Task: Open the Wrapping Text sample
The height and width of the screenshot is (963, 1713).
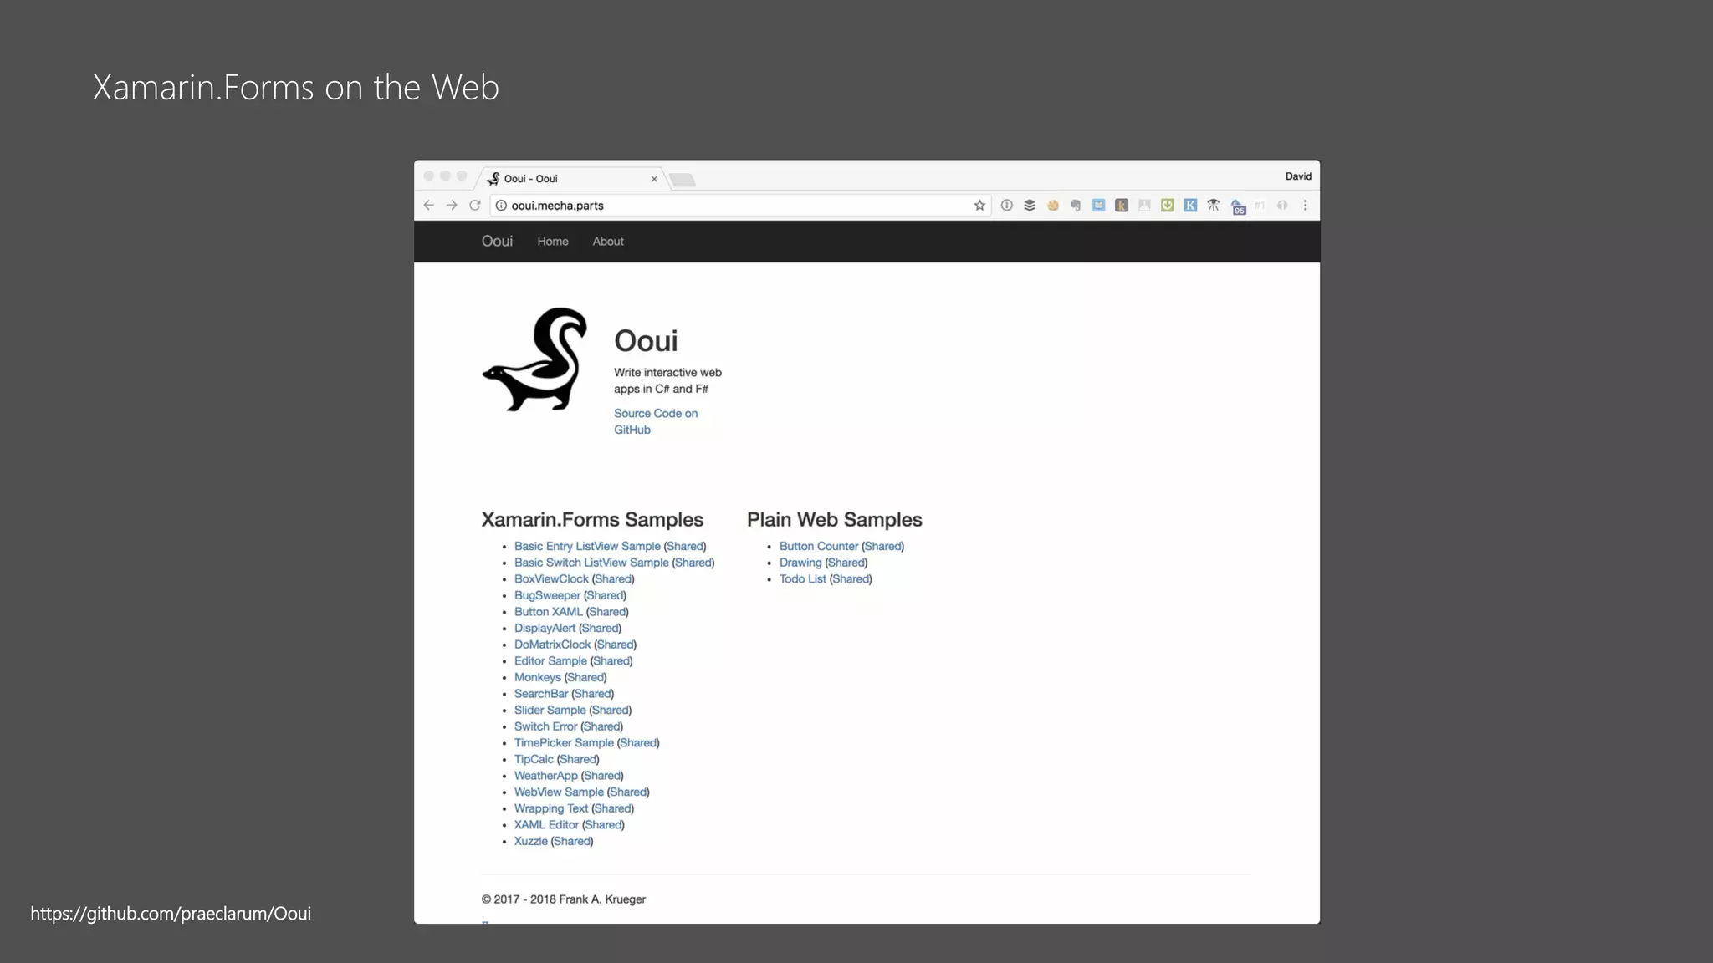Action: pyautogui.click(x=551, y=808)
